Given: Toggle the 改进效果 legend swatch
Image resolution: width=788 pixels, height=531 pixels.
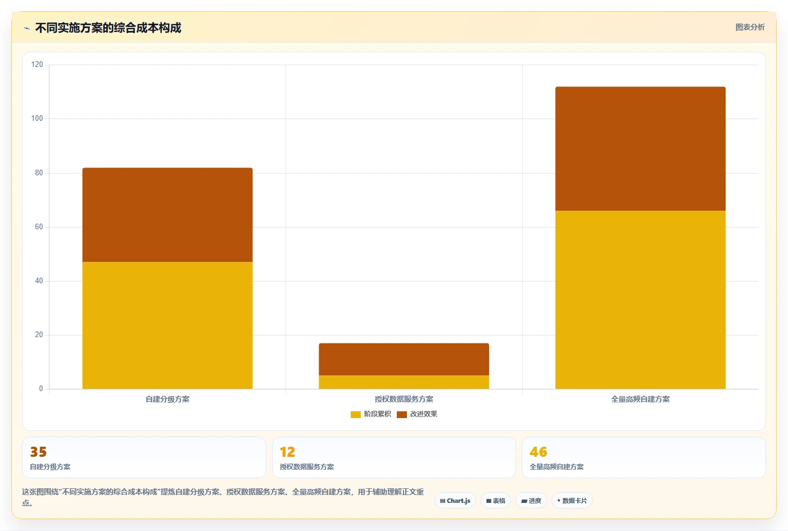Looking at the screenshot, I should pos(401,415).
